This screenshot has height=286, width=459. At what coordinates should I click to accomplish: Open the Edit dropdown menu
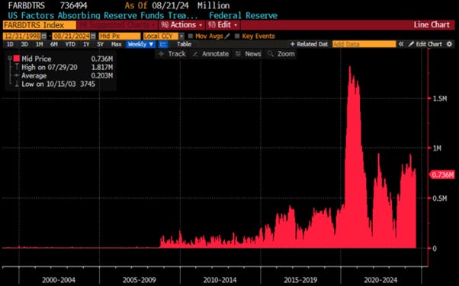tap(223, 25)
